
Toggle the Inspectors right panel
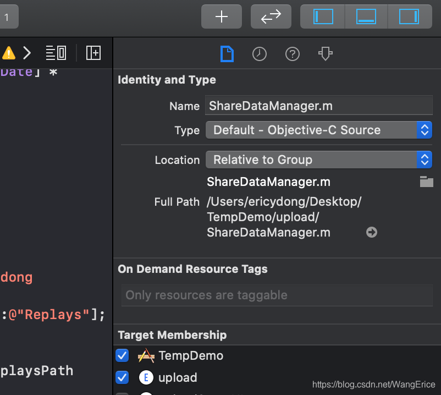[x=409, y=17]
